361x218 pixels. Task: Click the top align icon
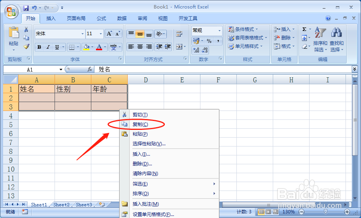click(x=131, y=34)
